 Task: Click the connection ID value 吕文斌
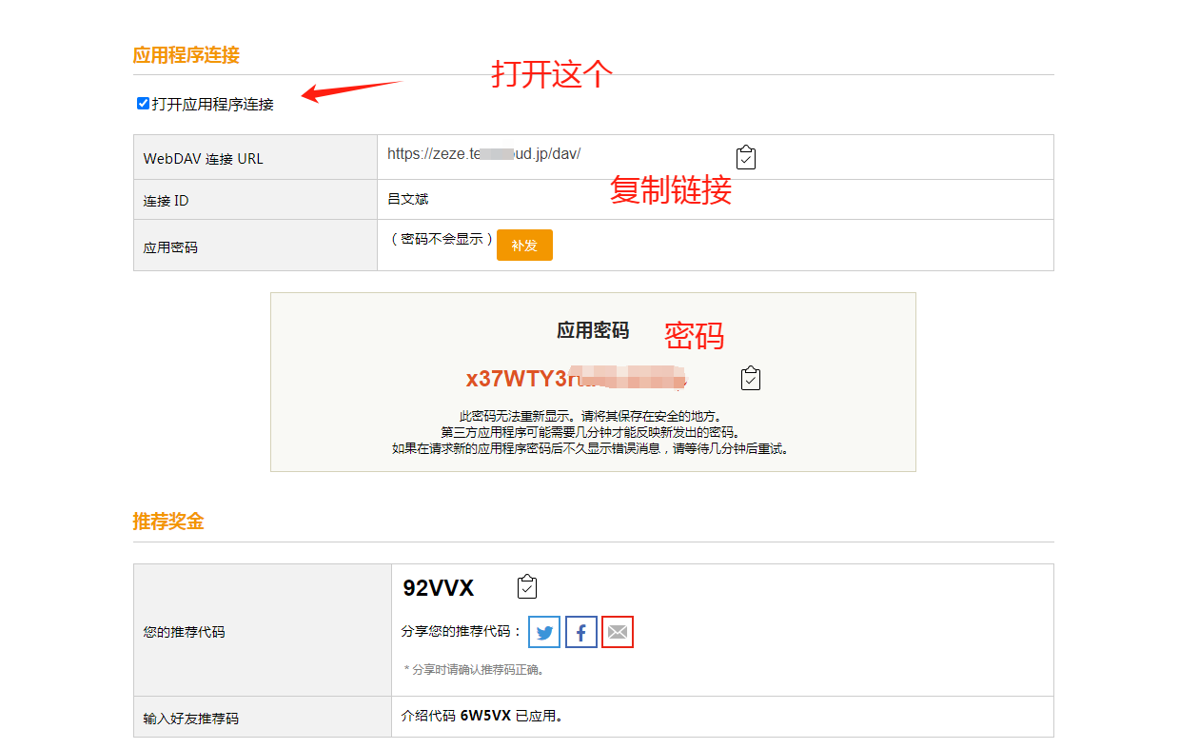[x=408, y=199]
